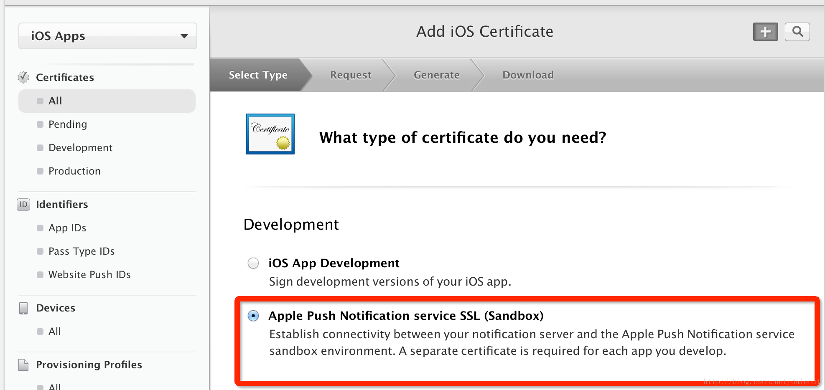
Task: Open All under Devices
Action: click(x=54, y=332)
